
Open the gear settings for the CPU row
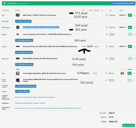pos(107,15)
